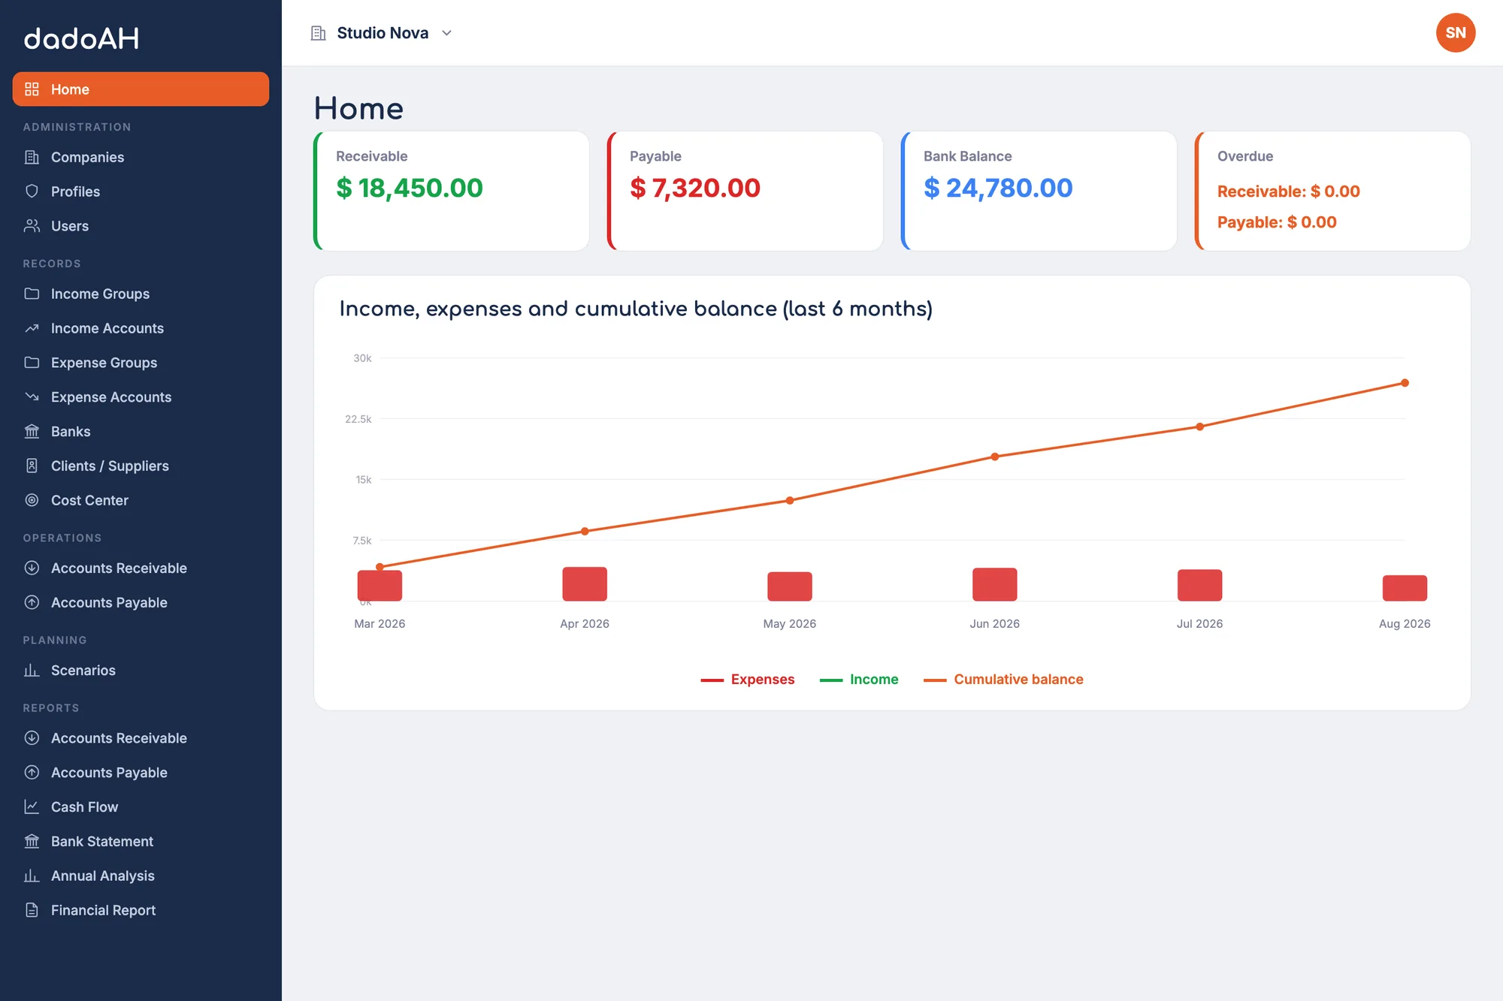
Task: Click the Scenarios bar chart icon
Action: [32, 671]
